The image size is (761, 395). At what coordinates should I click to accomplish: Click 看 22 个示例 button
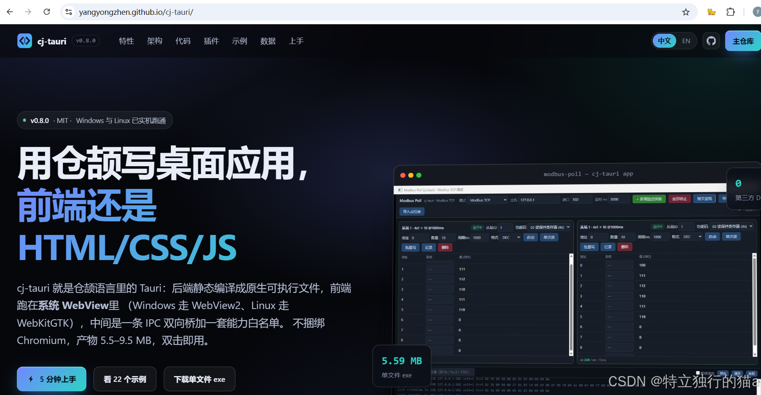click(x=125, y=379)
